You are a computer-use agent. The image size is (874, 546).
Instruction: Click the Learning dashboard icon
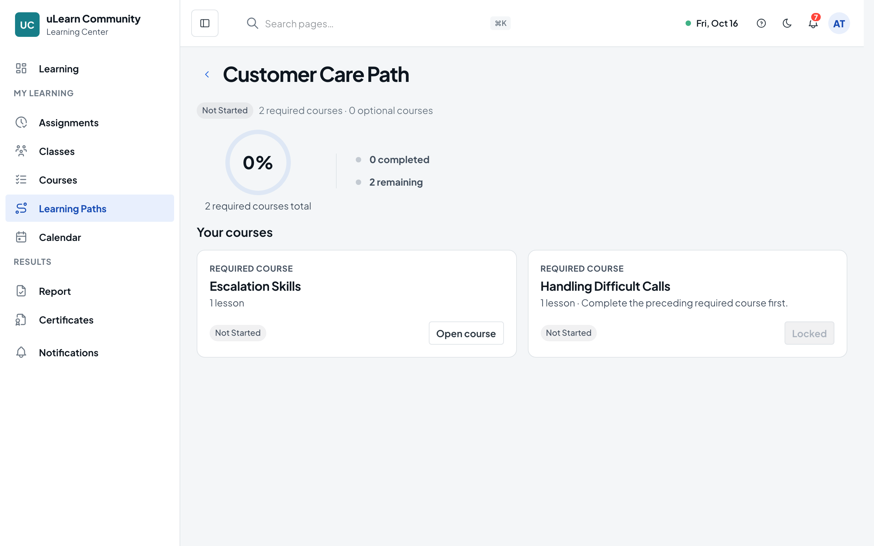point(21,68)
